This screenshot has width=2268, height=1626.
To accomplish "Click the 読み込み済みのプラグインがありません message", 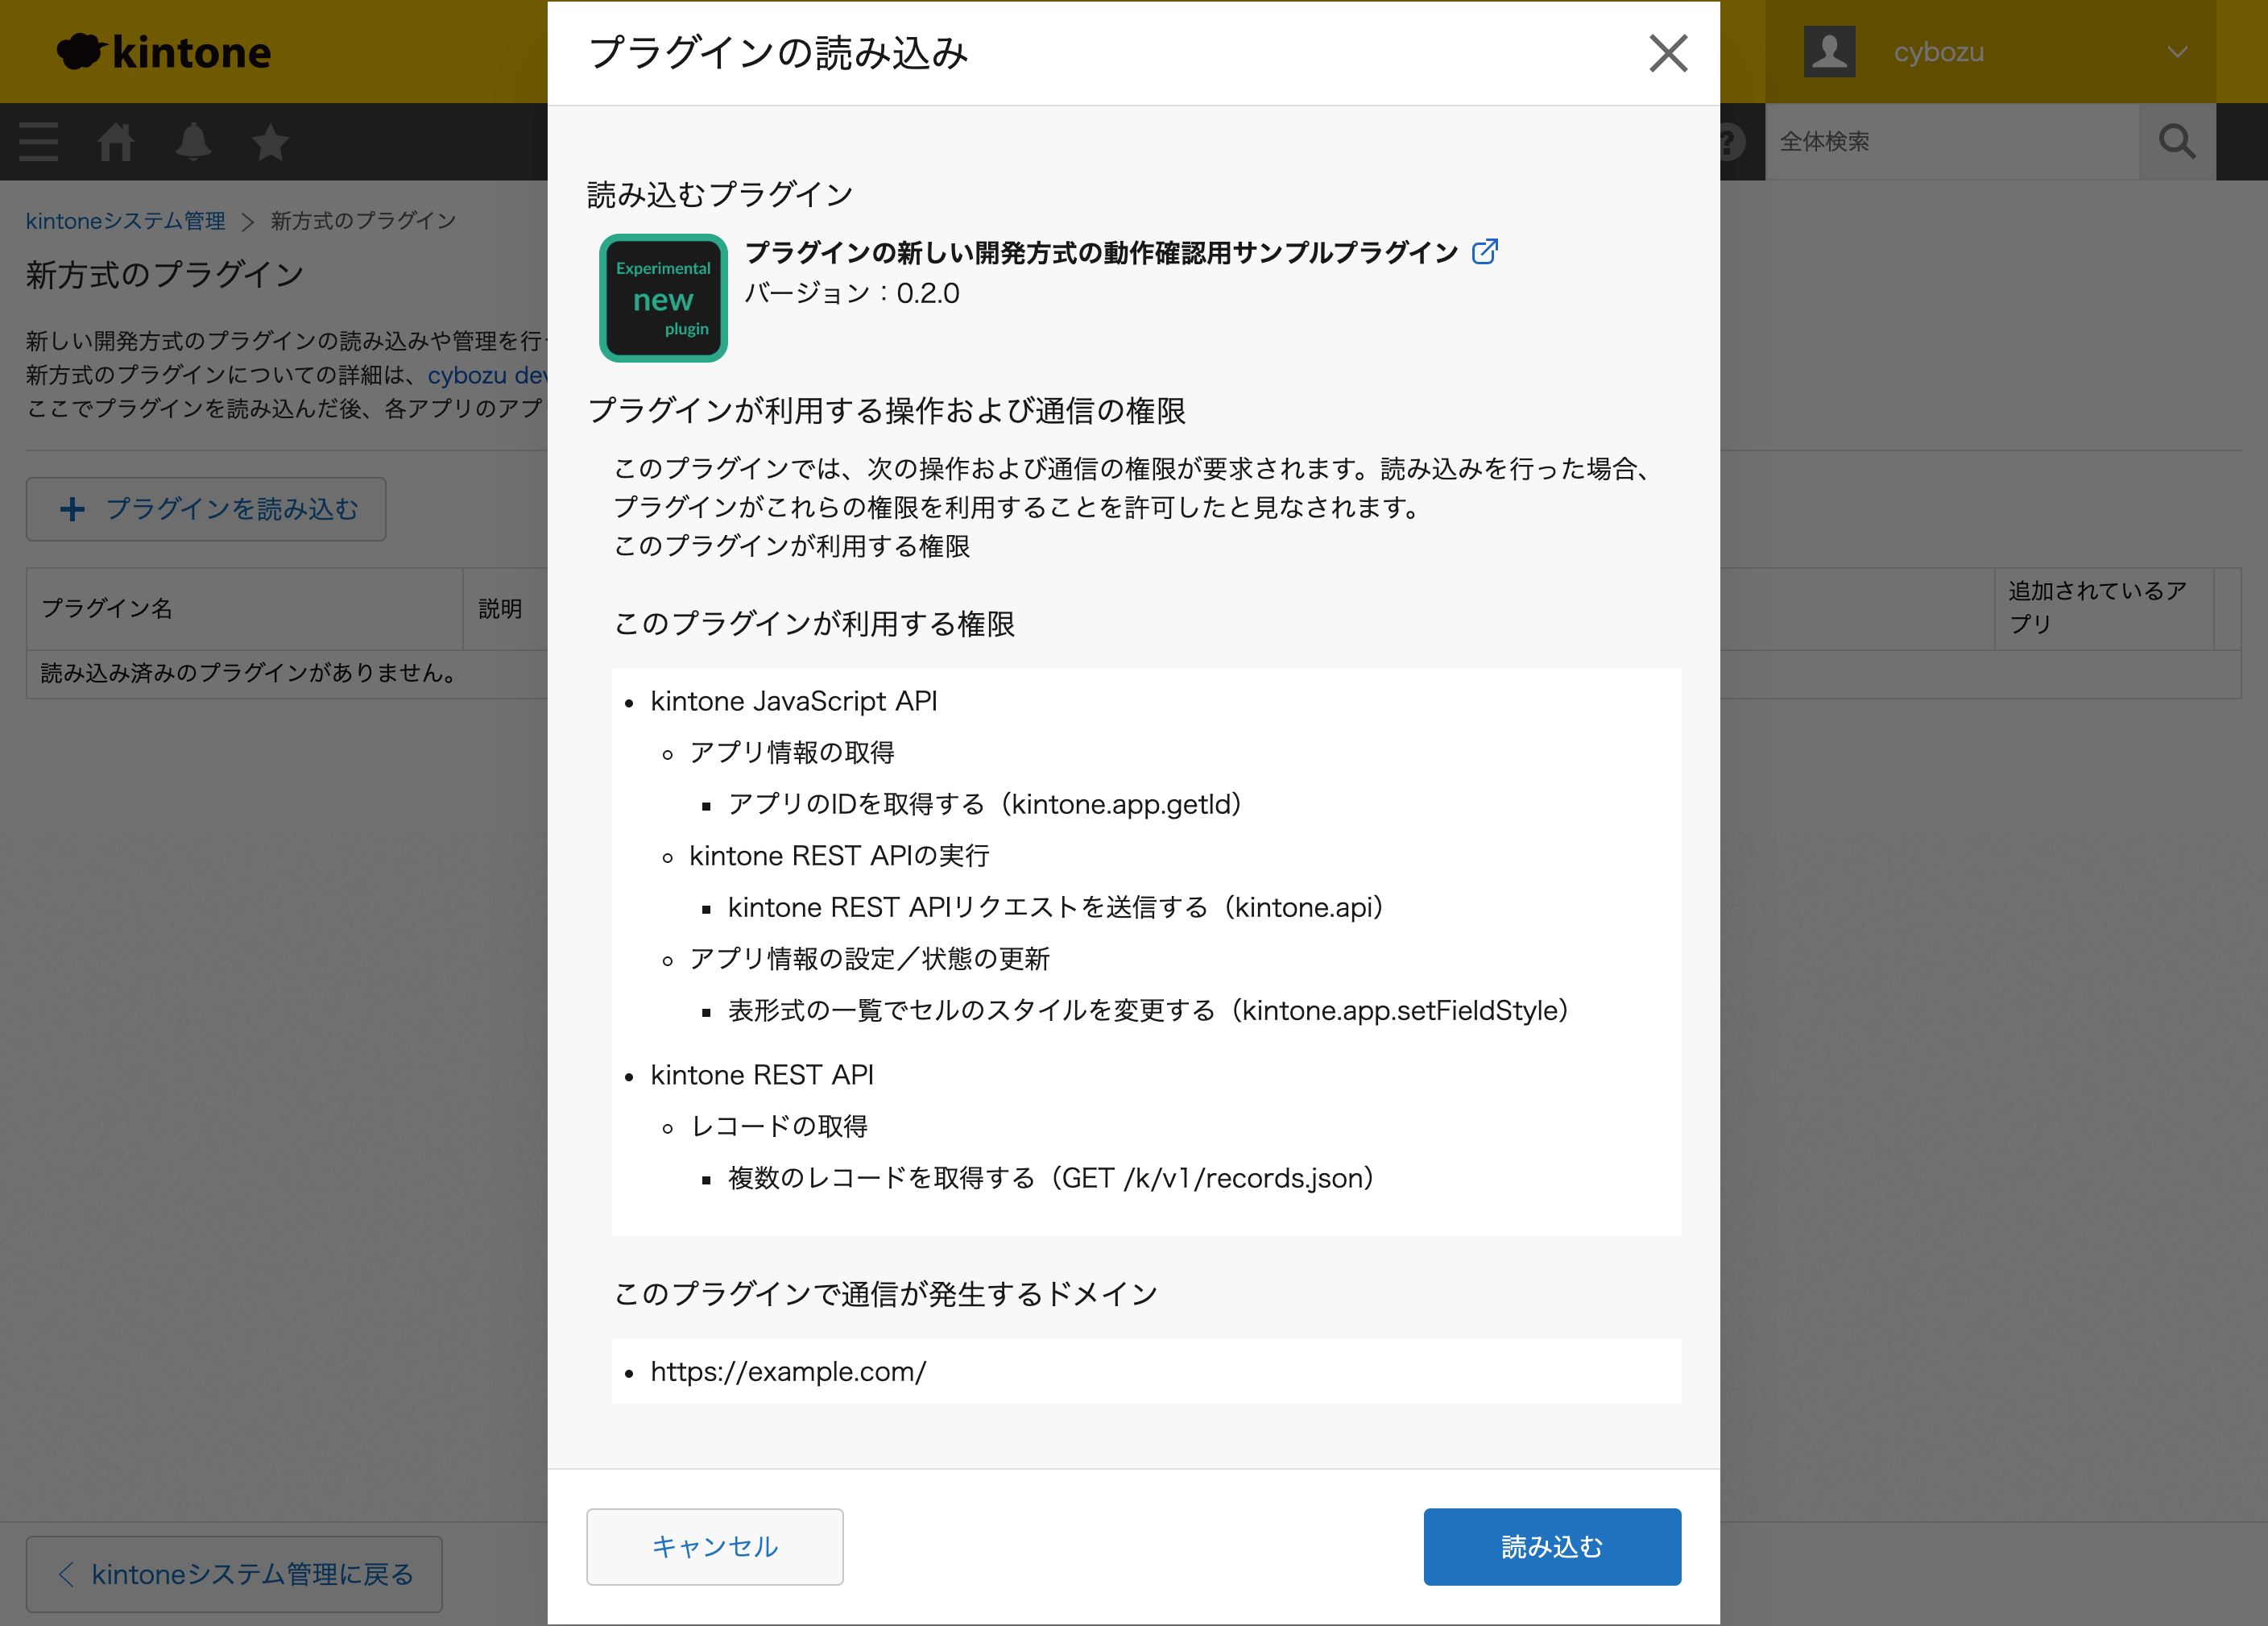I will coord(249,674).
